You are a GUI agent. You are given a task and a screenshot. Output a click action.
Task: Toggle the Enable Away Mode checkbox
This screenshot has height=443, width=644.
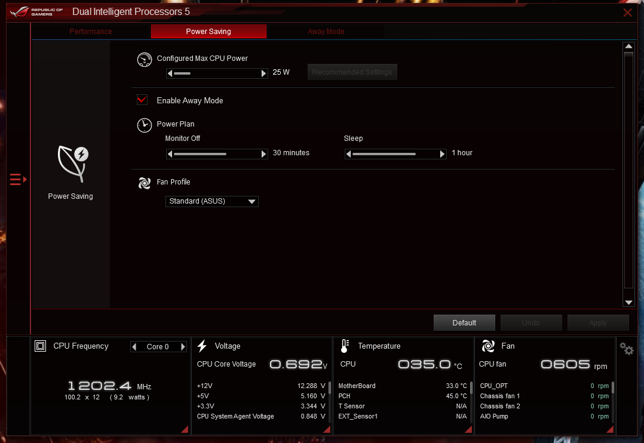click(x=142, y=100)
